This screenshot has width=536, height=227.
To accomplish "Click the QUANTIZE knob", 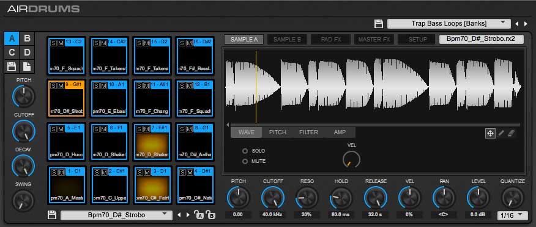I will point(512,198).
